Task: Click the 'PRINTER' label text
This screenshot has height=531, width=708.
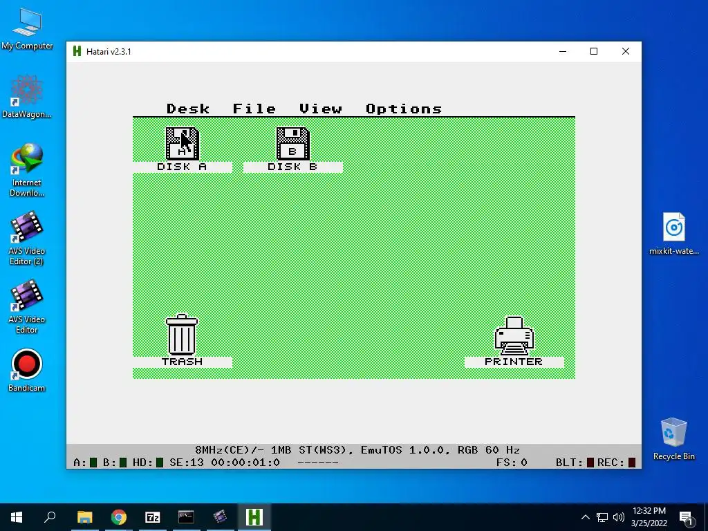Action: click(514, 362)
